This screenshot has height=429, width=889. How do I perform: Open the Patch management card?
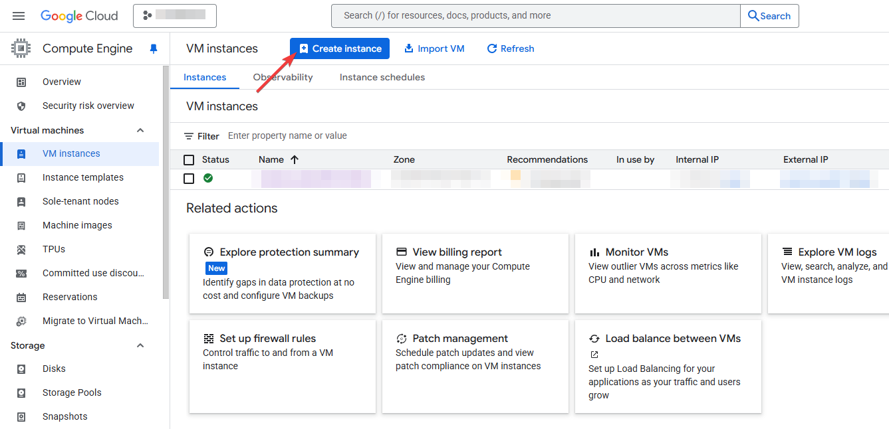[475, 367]
